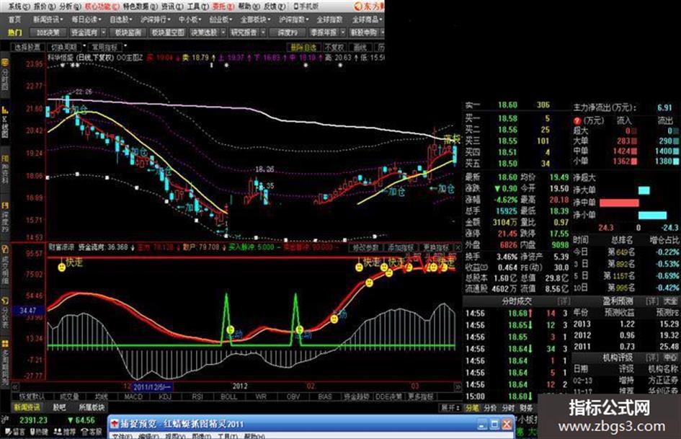Select the 股吧 bottom tab

(x=59, y=407)
